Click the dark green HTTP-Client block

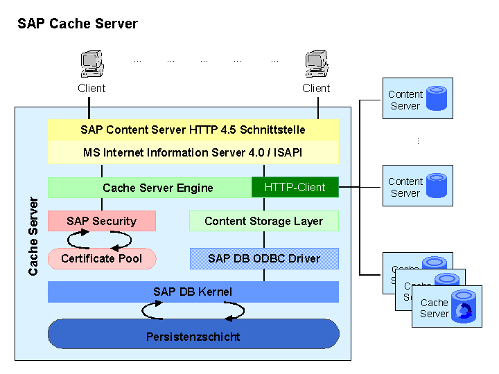(295, 187)
